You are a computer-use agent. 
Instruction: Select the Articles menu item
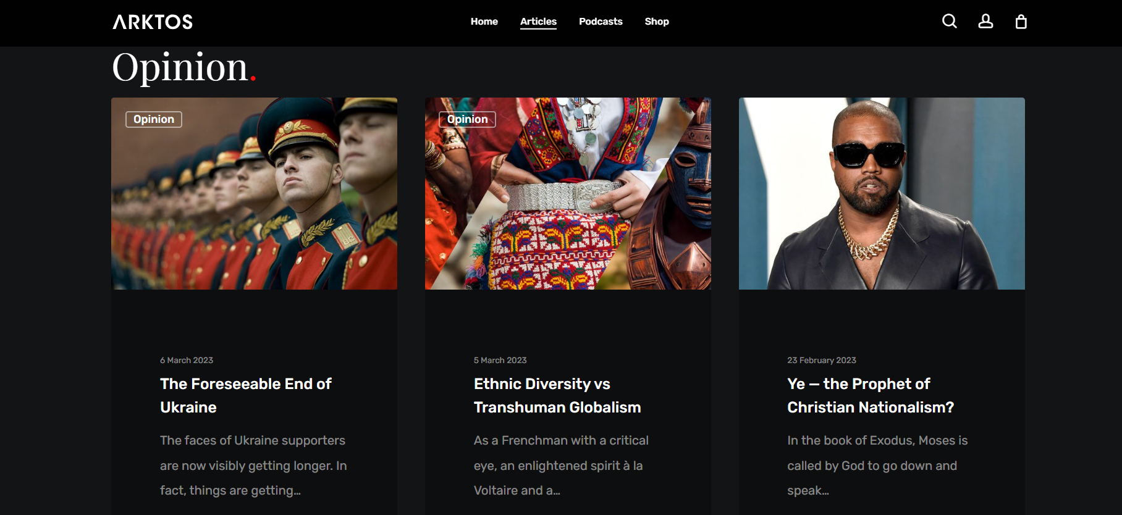click(x=538, y=22)
